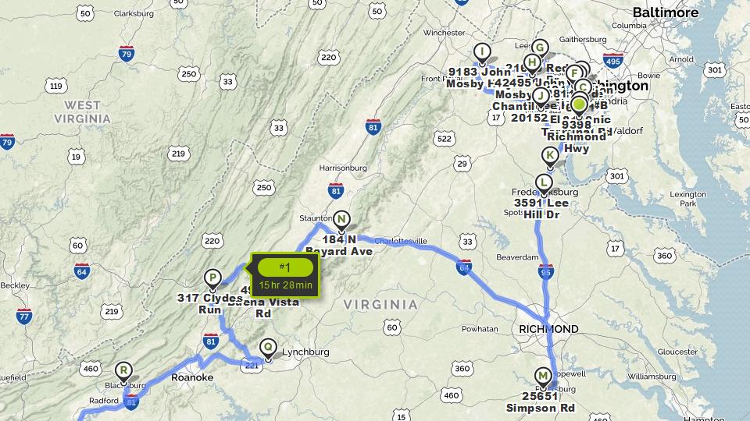
Task: Open stop marker R at Blacksburg
Action: [123, 373]
